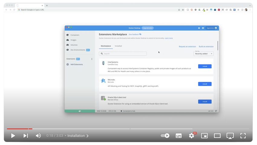
Task: Enter fullscreen video mode
Action: 243,136
